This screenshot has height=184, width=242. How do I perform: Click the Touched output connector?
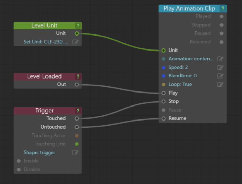(77, 118)
